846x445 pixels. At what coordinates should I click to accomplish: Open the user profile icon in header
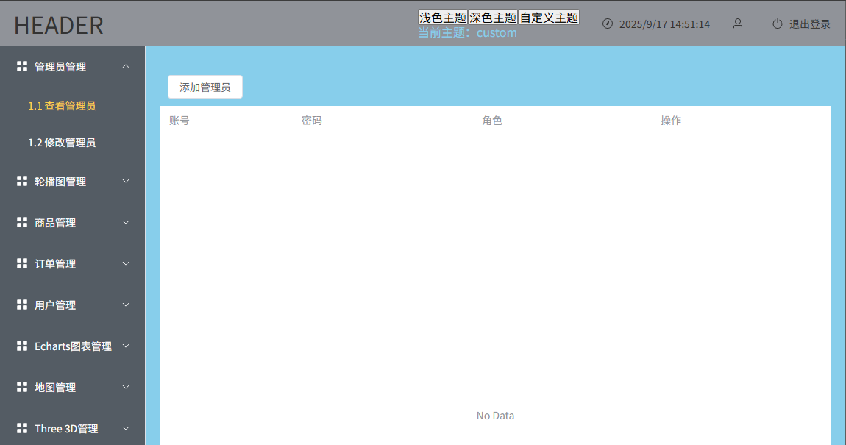coord(738,24)
